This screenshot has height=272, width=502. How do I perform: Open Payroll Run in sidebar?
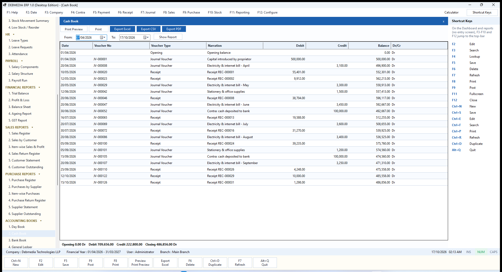[x=18, y=80]
